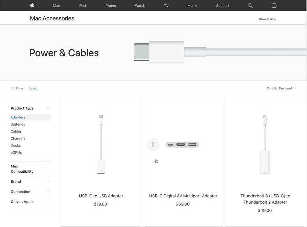The image size is (307, 227).
Task: Expand the Brand filter section
Action: (x=30, y=182)
